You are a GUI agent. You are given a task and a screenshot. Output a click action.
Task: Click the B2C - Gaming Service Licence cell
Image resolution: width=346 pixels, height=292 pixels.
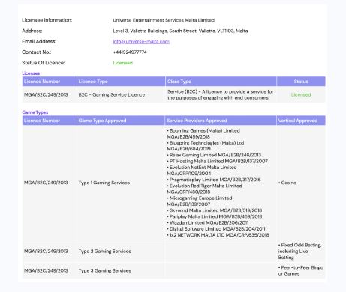(112, 94)
